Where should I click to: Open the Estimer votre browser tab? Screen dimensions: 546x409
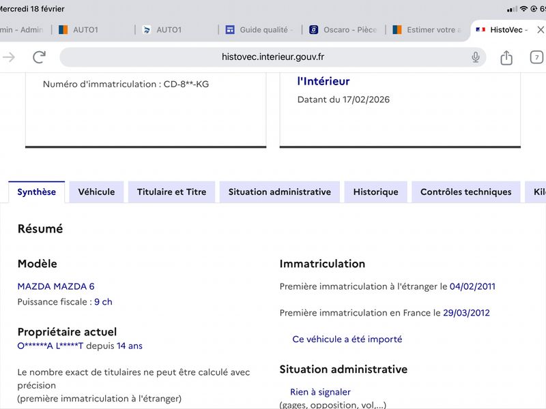[x=427, y=30]
